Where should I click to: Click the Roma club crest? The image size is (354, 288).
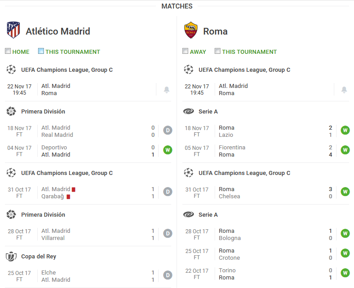191,30
